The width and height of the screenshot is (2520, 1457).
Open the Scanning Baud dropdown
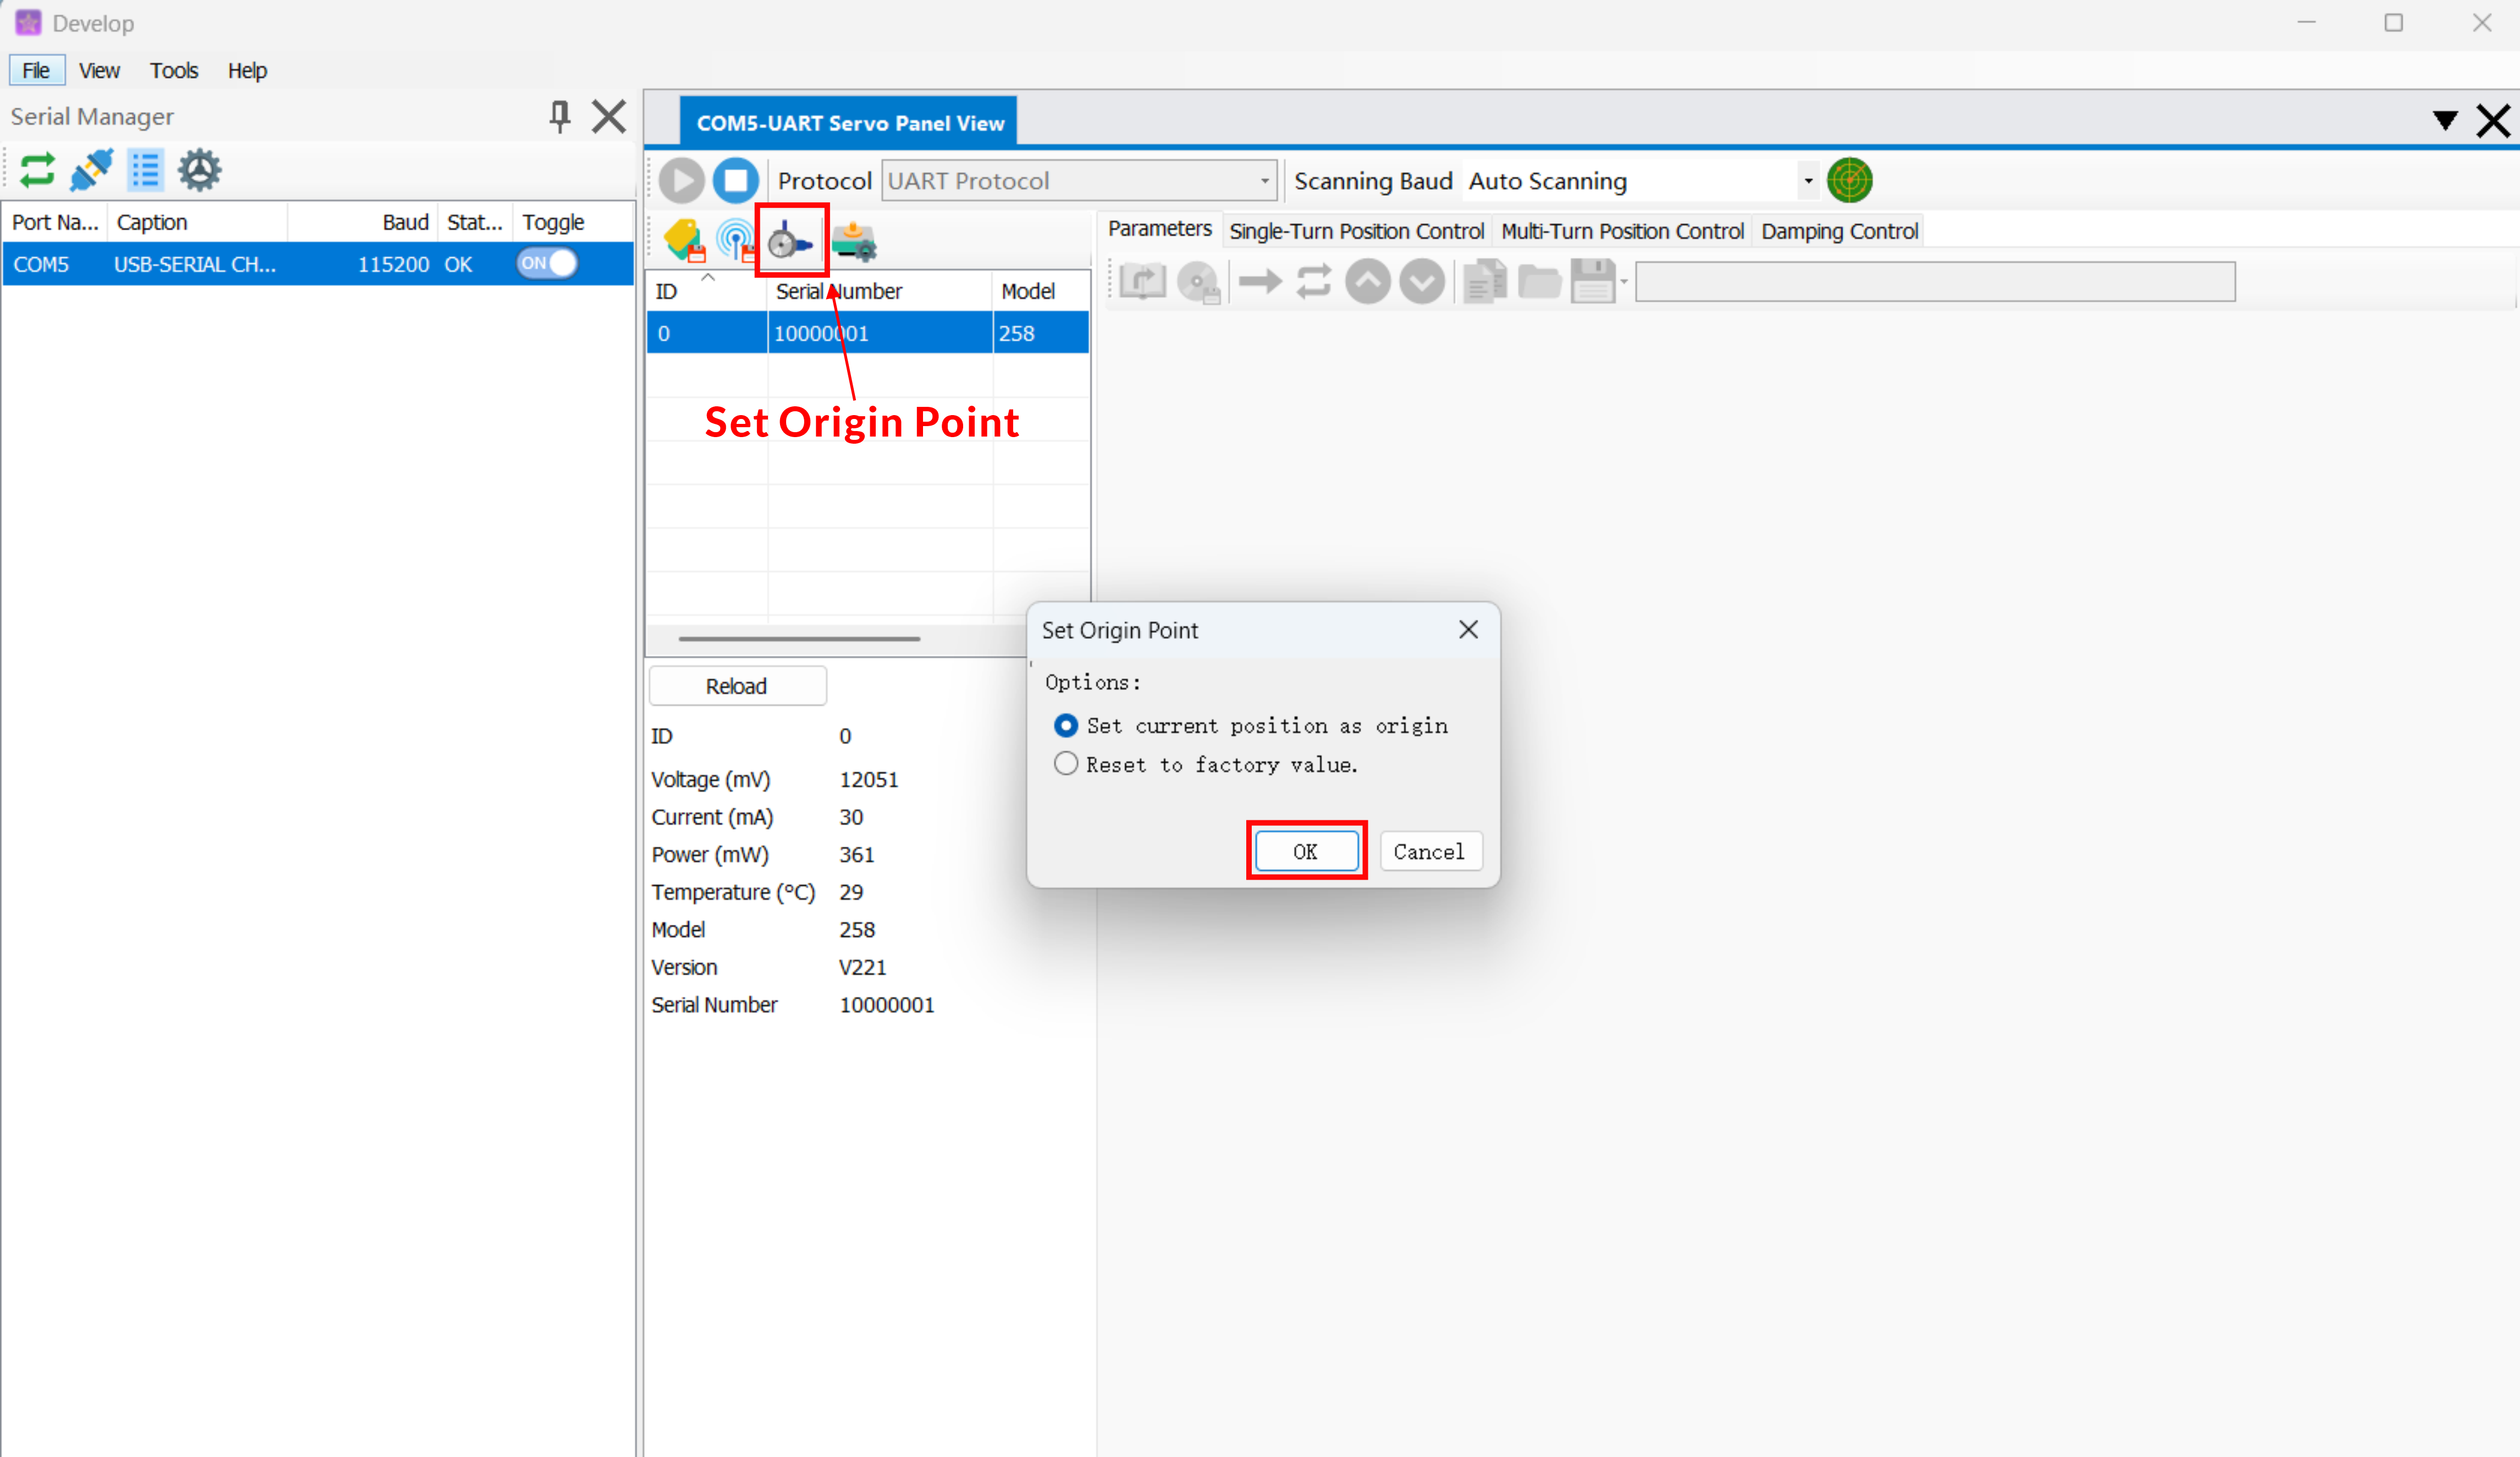[x=1807, y=181]
